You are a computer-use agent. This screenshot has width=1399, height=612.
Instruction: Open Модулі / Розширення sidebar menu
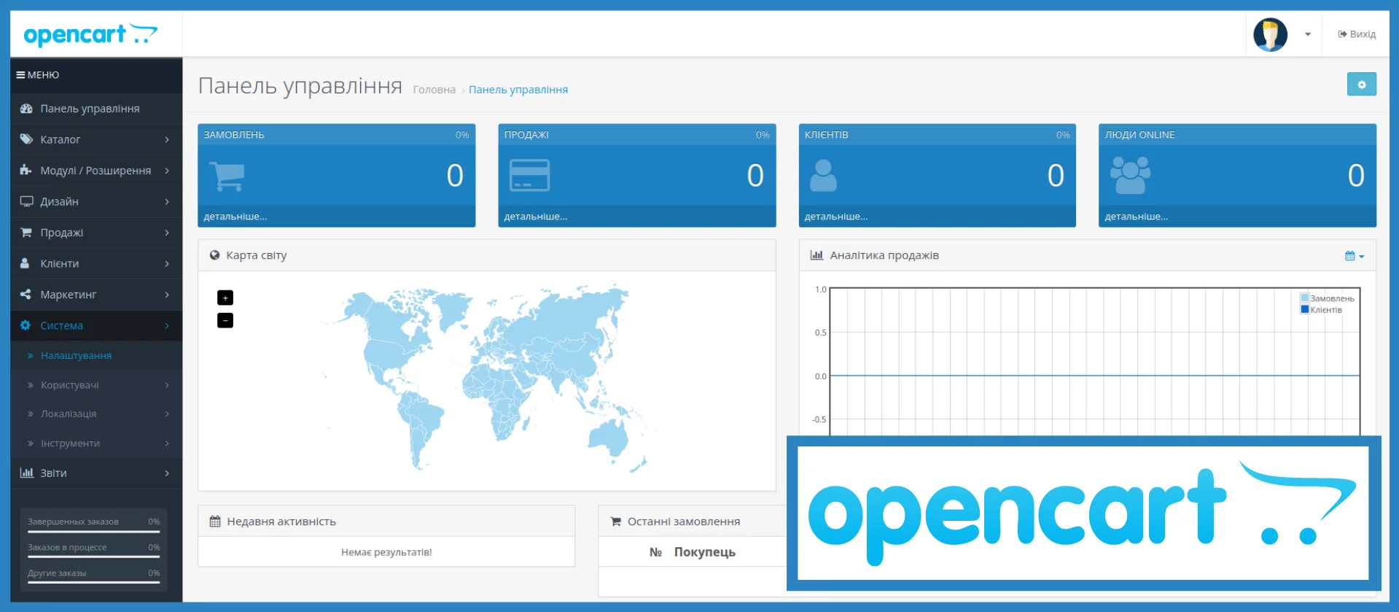96,171
